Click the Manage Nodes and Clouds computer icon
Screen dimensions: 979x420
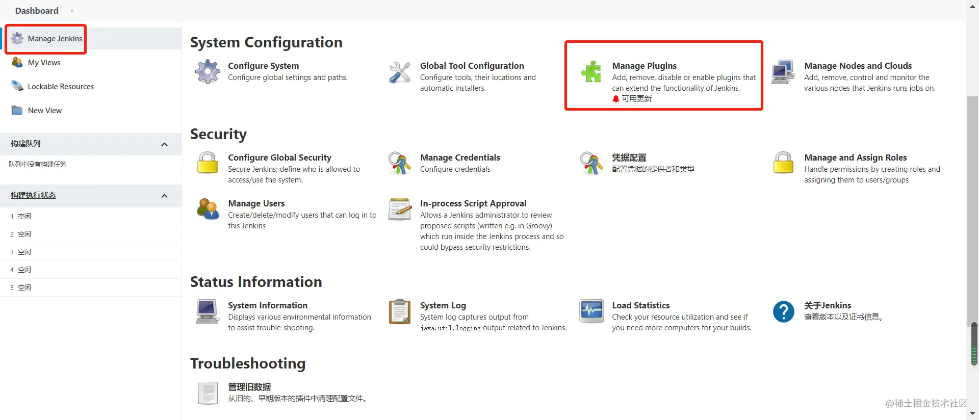pyautogui.click(x=783, y=72)
